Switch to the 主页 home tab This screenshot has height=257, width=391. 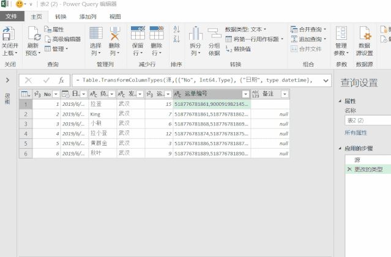[36, 17]
